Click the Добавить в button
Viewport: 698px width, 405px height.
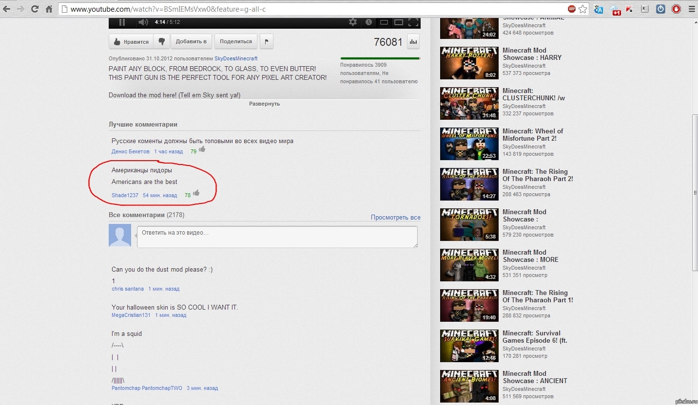(191, 42)
